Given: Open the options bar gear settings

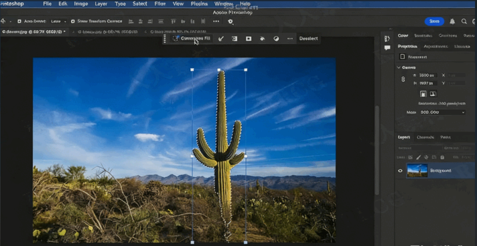Looking at the screenshot, I should pos(230,21).
